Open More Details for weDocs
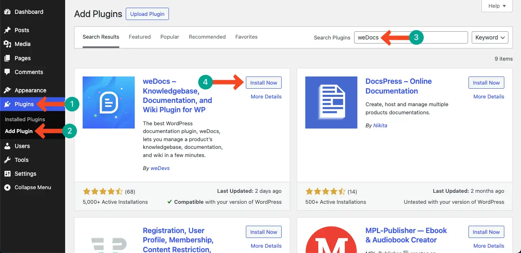521x253 pixels. pyautogui.click(x=266, y=97)
